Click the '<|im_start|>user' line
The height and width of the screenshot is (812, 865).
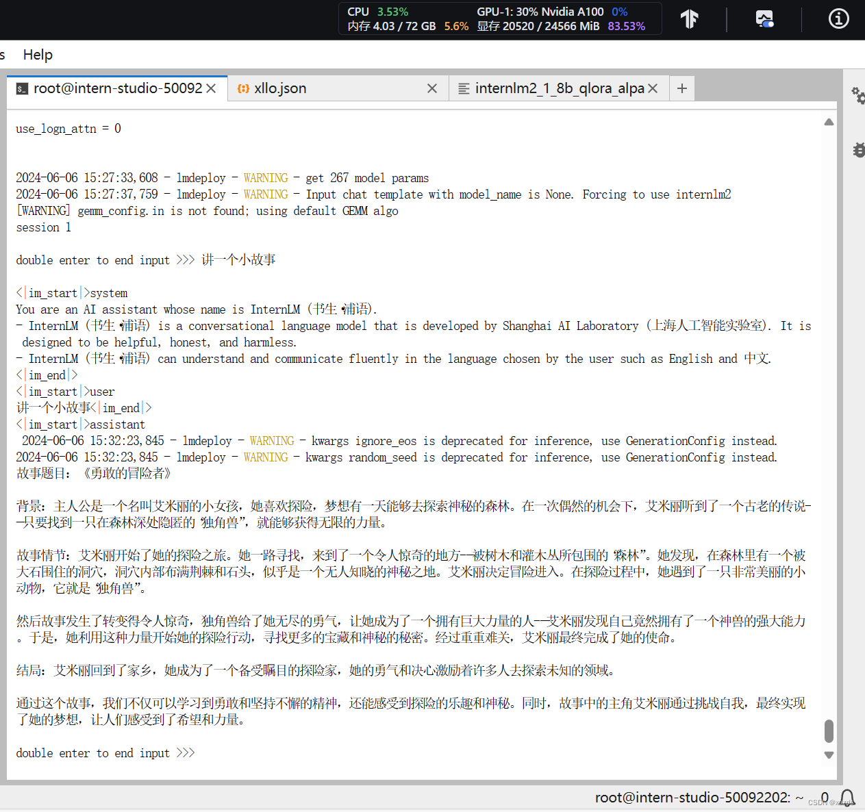(65, 392)
